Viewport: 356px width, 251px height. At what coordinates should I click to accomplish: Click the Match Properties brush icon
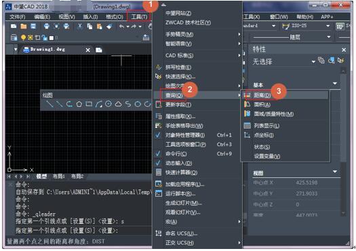(x=109, y=26)
